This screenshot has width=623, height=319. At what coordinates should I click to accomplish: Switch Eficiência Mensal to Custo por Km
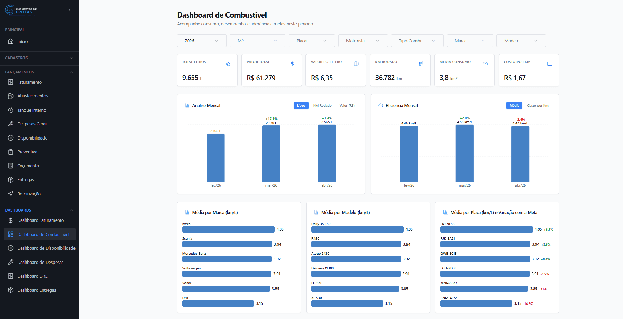(537, 105)
